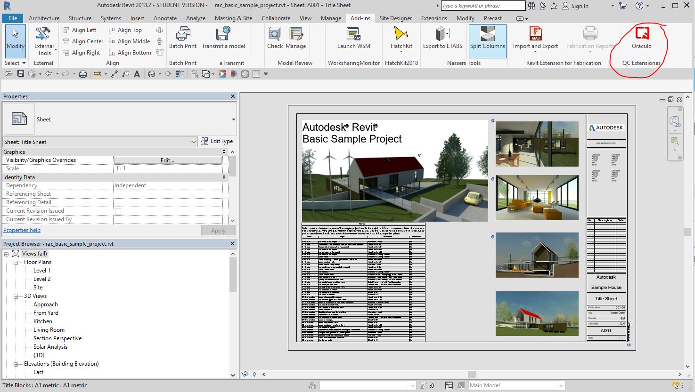Click the Properties panel vertical scrollbar thumb
695x392 pixels.
[x=232, y=166]
